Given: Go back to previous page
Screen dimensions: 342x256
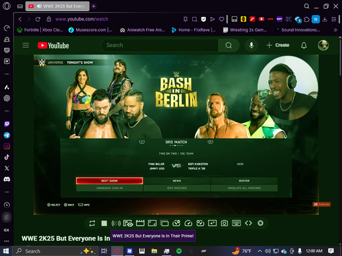Looking at the screenshot, I should (x=20, y=19).
